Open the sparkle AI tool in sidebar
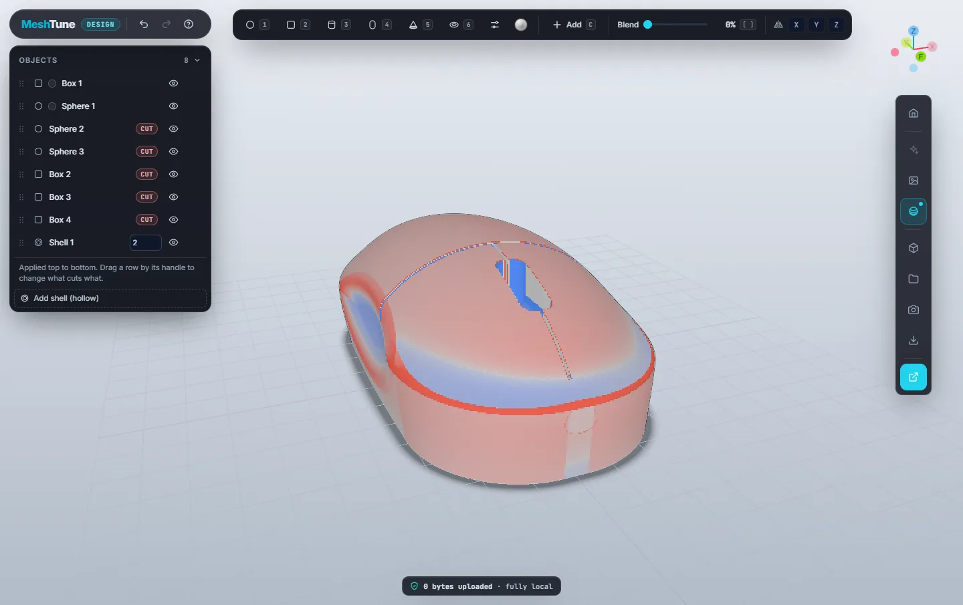 [x=914, y=150]
